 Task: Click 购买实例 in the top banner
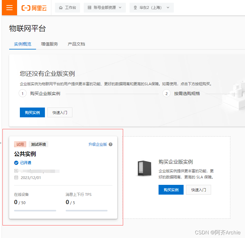click(32, 112)
